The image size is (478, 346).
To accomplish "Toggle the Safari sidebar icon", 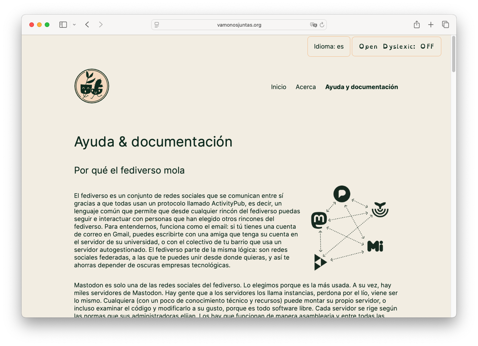I will click(x=63, y=25).
